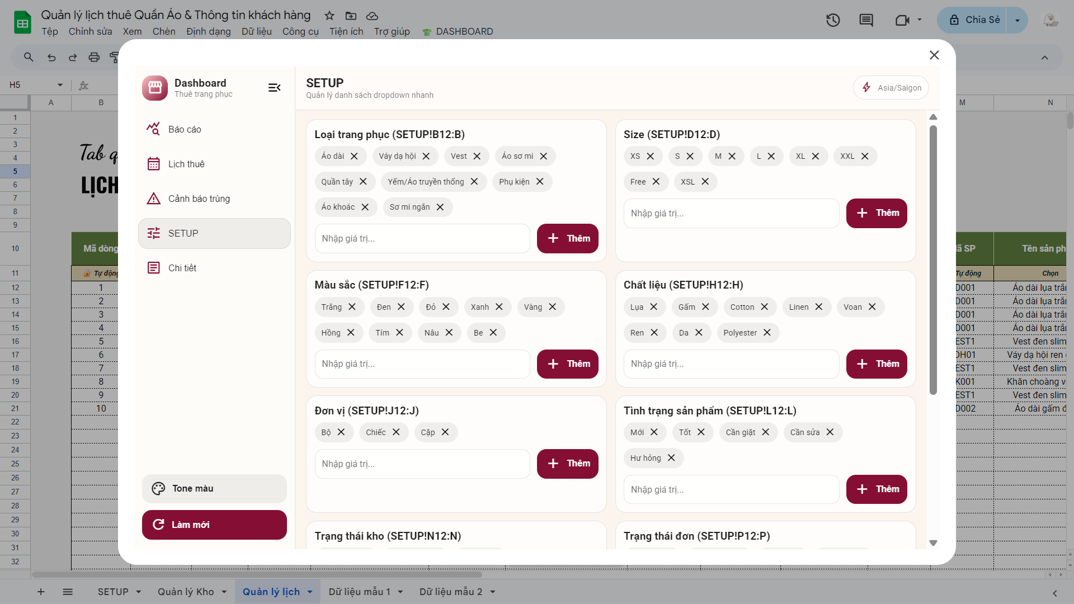The height and width of the screenshot is (604, 1074).
Task: Remove the XXL size chip
Action: click(x=865, y=156)
